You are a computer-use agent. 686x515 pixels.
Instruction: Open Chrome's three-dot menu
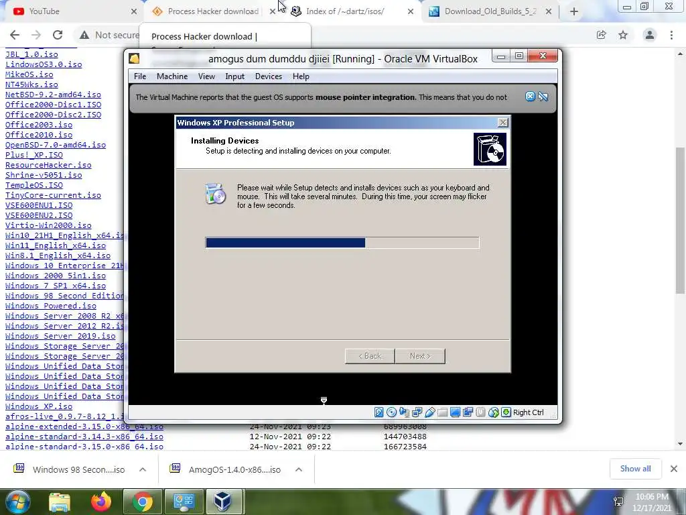pos(671,35)
